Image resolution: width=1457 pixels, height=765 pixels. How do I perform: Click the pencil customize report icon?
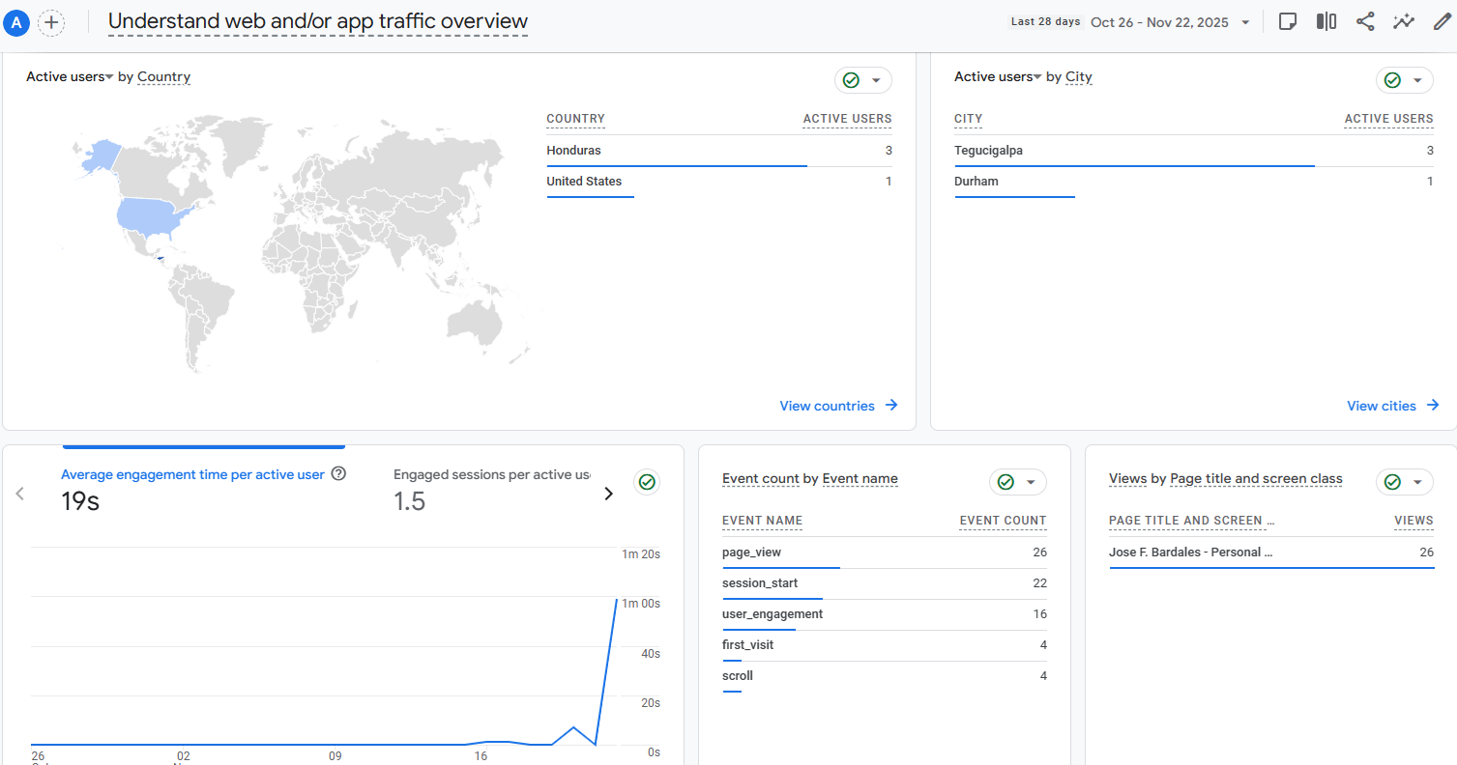pyautogui.click(x=1442, y=22)
